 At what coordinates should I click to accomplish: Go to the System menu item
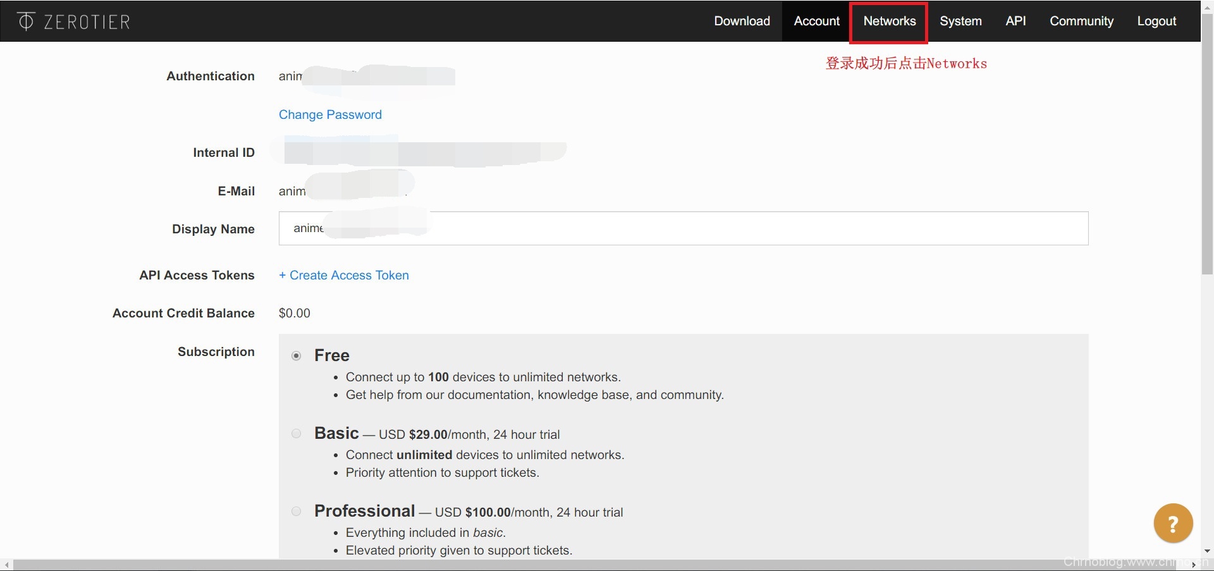(x=960, y=21)
